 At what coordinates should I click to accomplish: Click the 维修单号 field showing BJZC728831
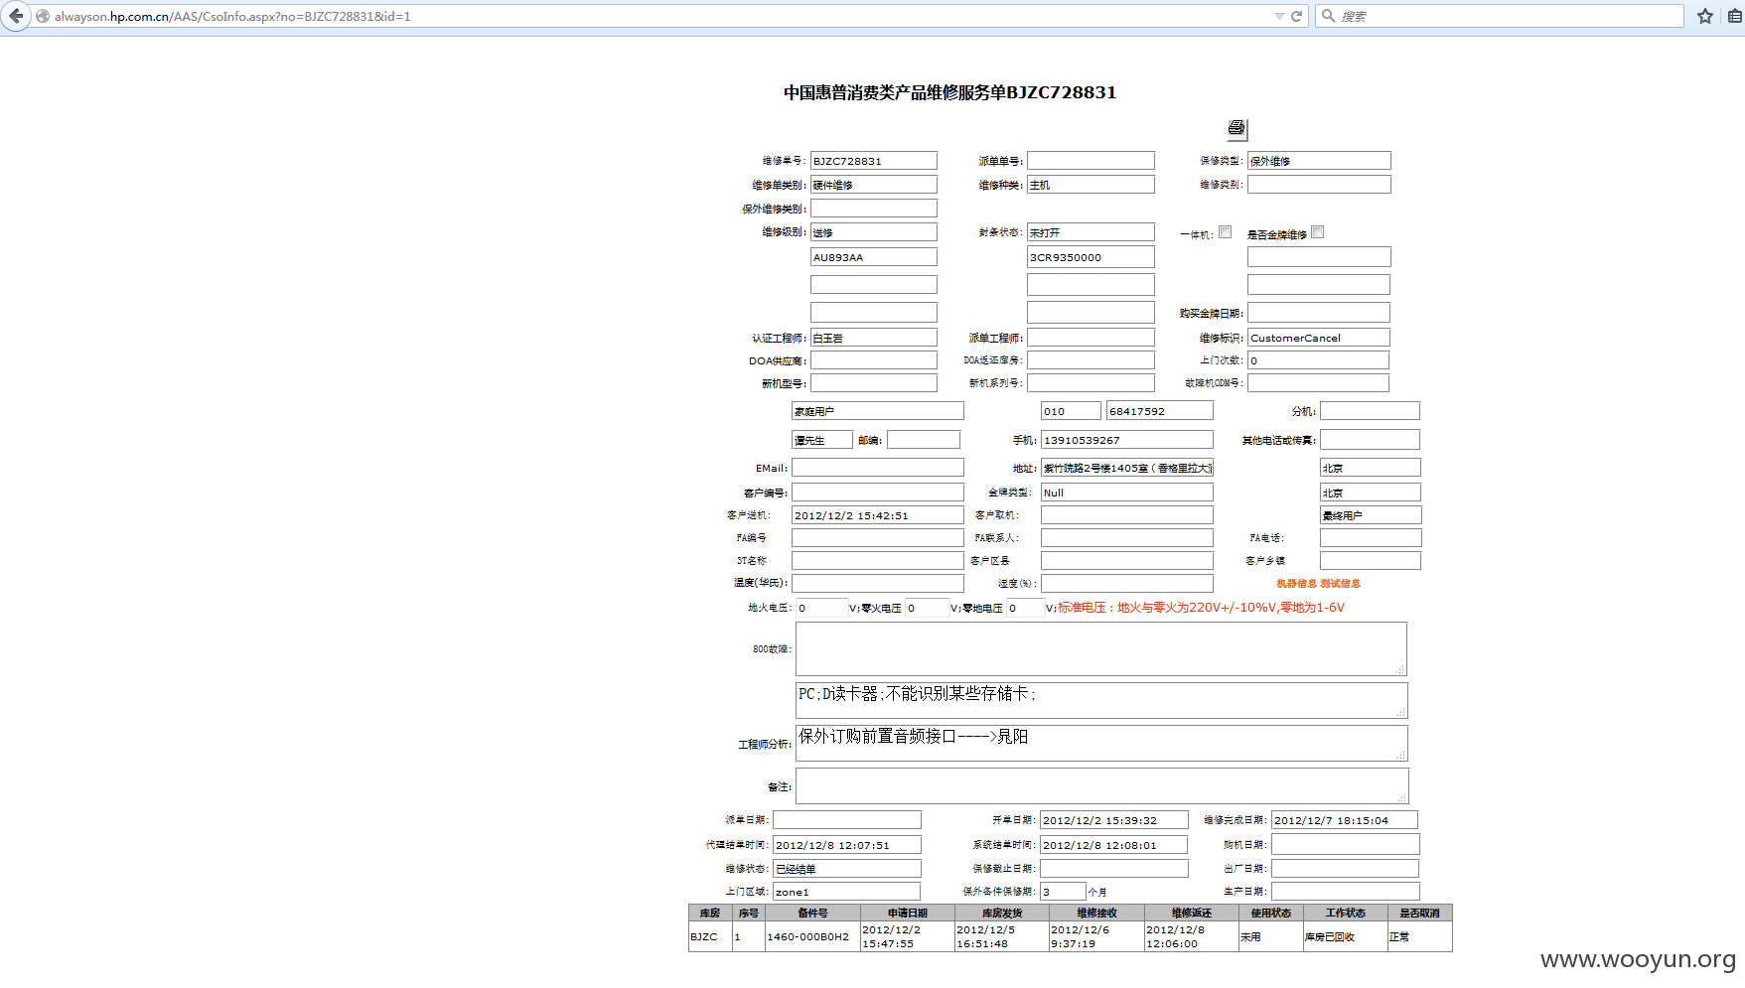(x=874, y=161)
